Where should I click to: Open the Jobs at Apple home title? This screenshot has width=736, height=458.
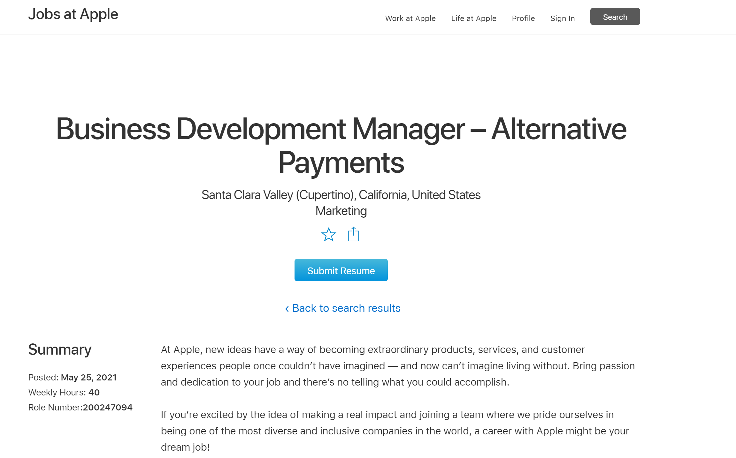(x=73, y=14)
